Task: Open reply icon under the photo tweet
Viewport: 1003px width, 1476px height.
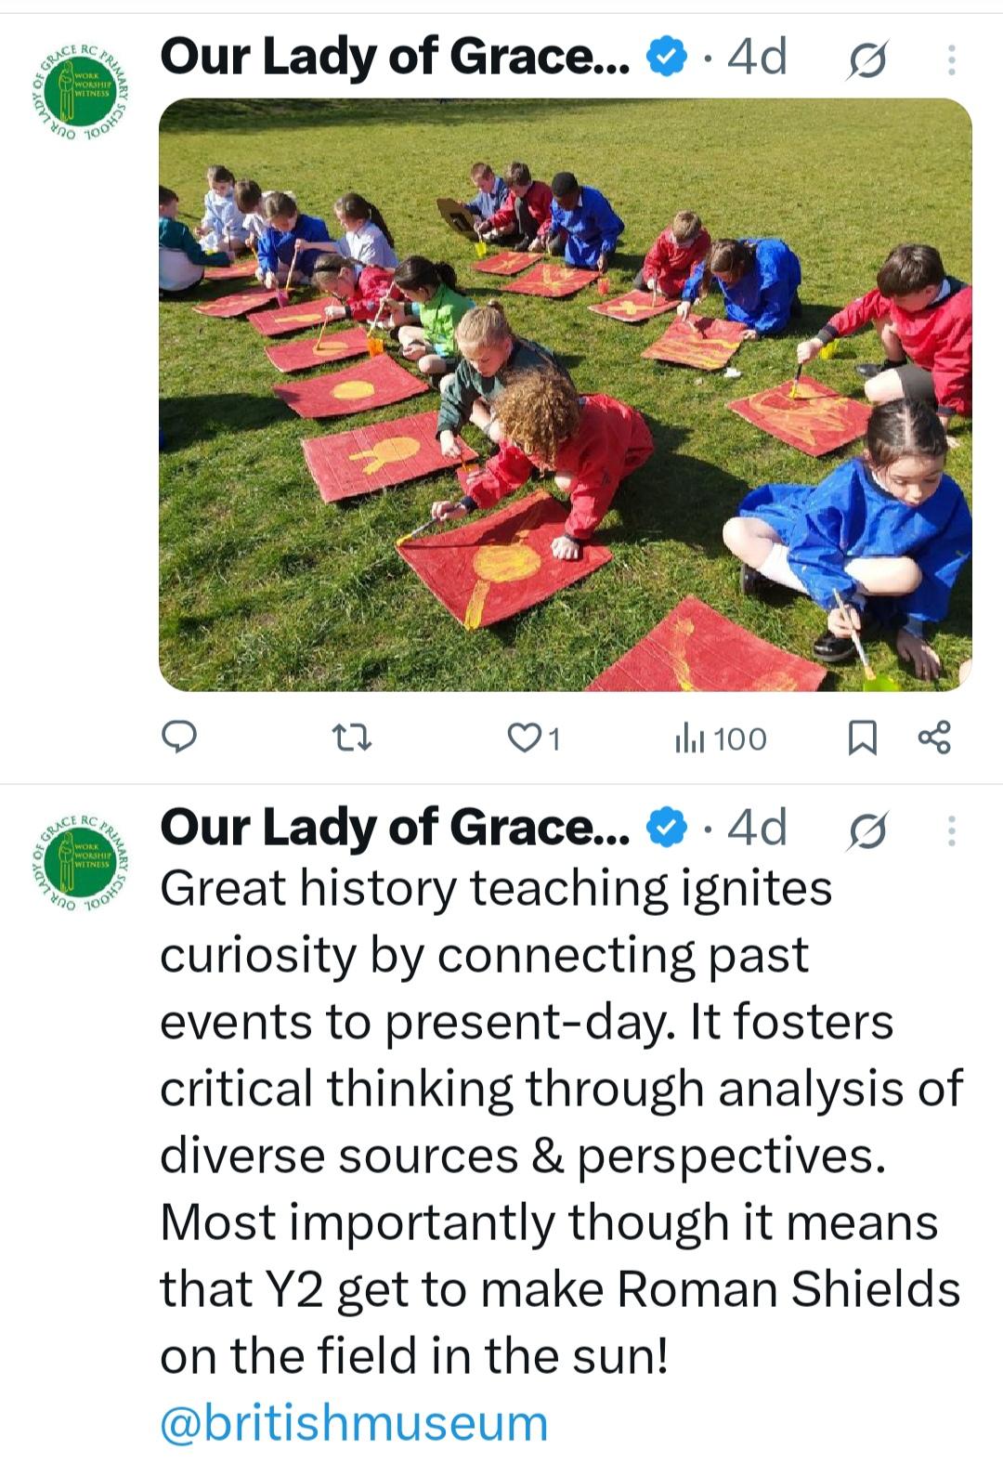Action: tap(179, 738)
